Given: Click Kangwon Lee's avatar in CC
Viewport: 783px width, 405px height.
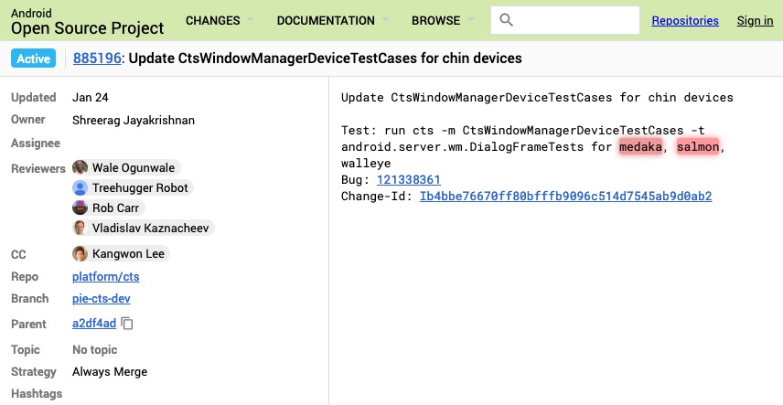Looking at the screenshot, I should pyautogui.click(x=80, y=254).
